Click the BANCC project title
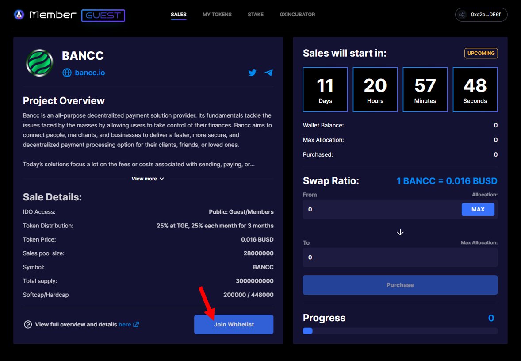The height and width of the screenshot is (361, 521). [x=83, y=55]
